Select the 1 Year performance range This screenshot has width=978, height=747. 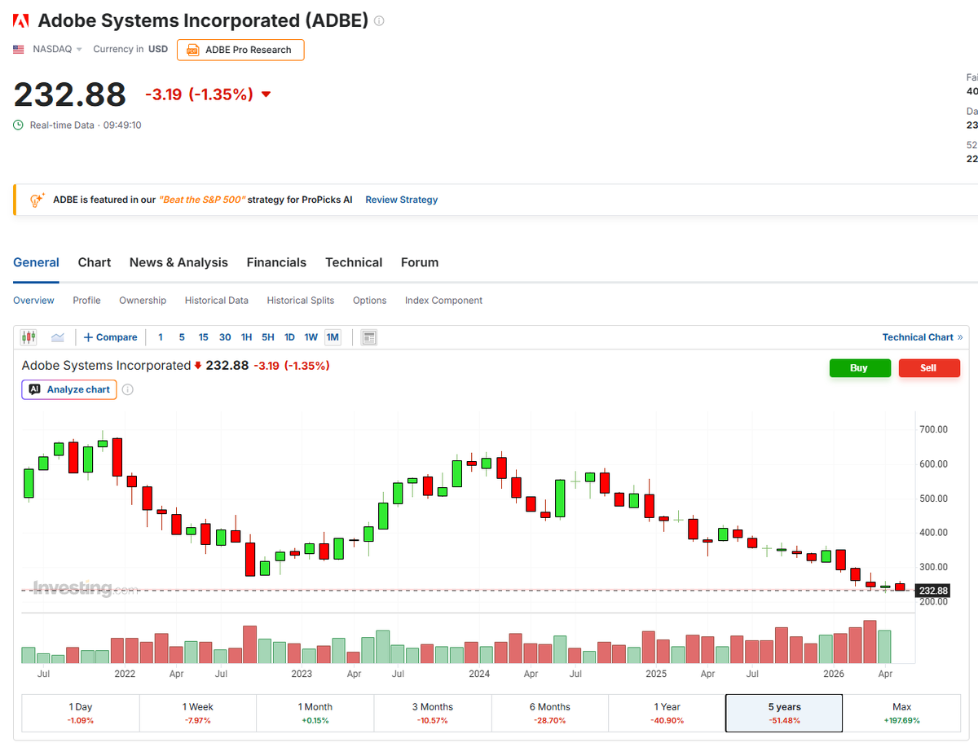click(x=667, y=714)
